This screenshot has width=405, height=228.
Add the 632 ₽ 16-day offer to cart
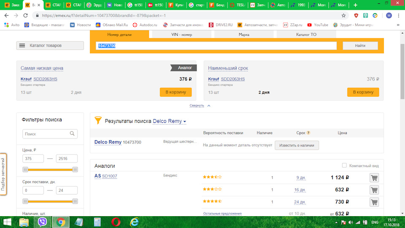point(374,190)
